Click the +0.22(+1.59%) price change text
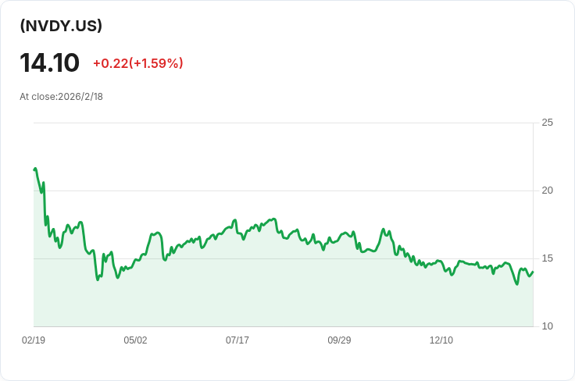Viewport: 575px width, 381px height. [x=137, y=63]
